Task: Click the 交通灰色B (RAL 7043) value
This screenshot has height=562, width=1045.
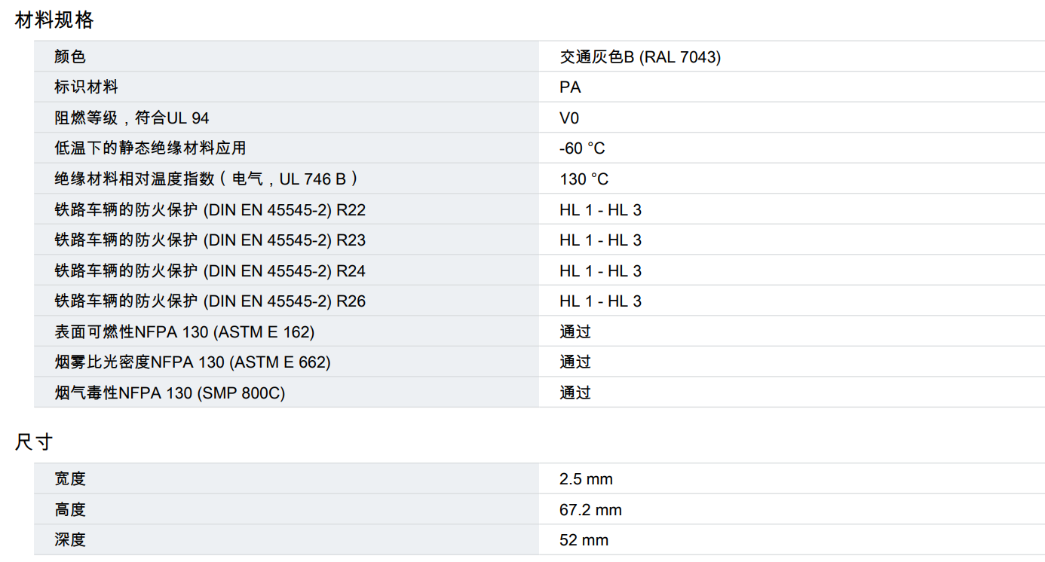Action: click(639, 57)
